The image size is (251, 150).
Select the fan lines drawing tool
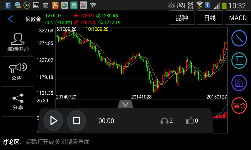239,83
